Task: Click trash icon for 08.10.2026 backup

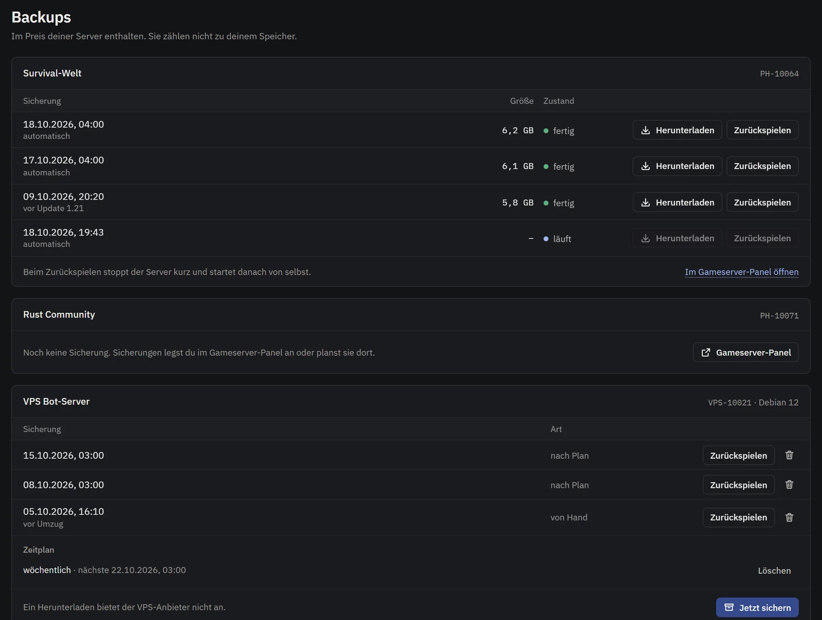Action: 789,484
